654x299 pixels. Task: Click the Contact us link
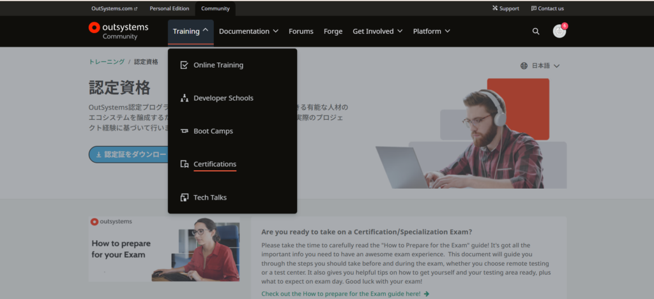pos(547,8)
